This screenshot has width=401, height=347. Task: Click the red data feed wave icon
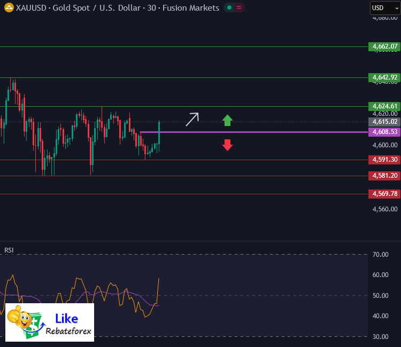[239, 7]
